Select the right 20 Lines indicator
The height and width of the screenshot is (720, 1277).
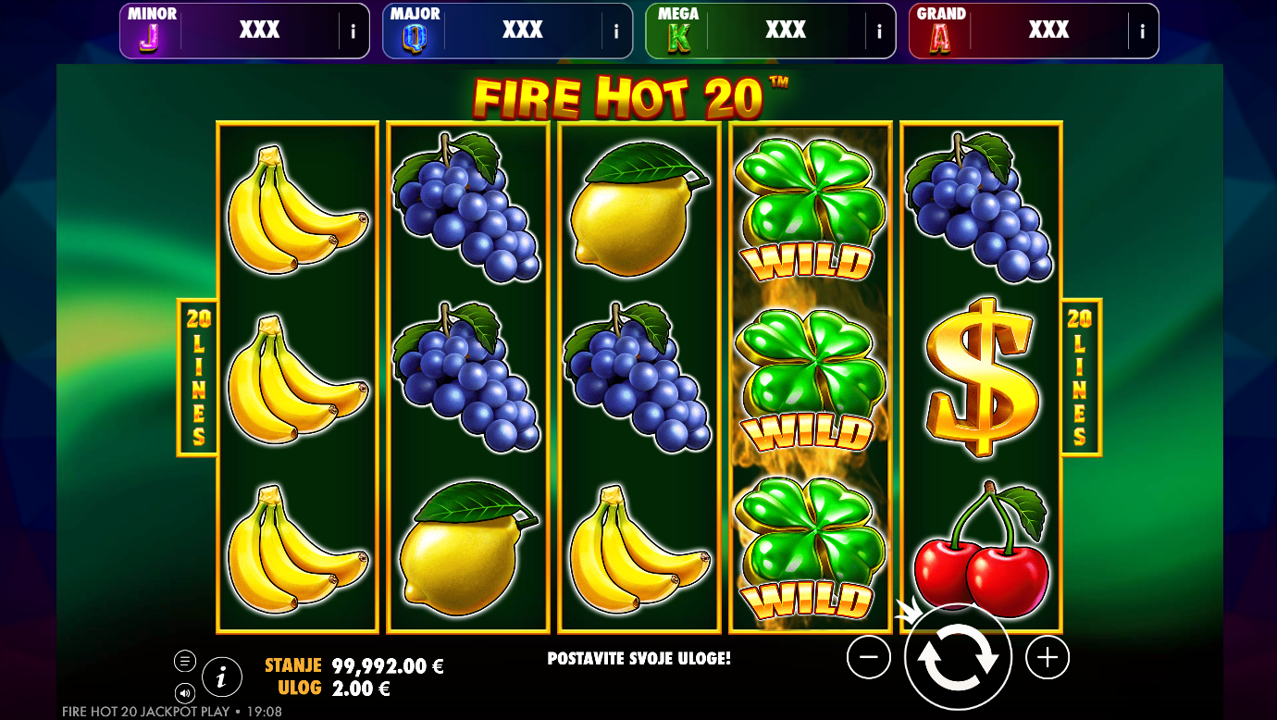(x=1080, y=378)
